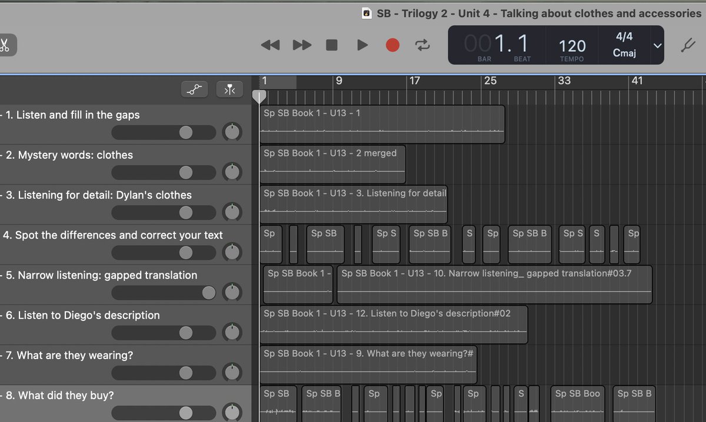
Task: Click bar 17 on the ruler
Action: coord(415,81)
